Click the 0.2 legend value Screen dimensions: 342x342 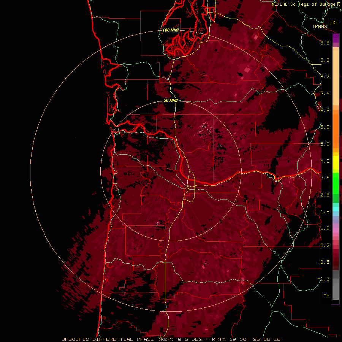click(325, 245)
